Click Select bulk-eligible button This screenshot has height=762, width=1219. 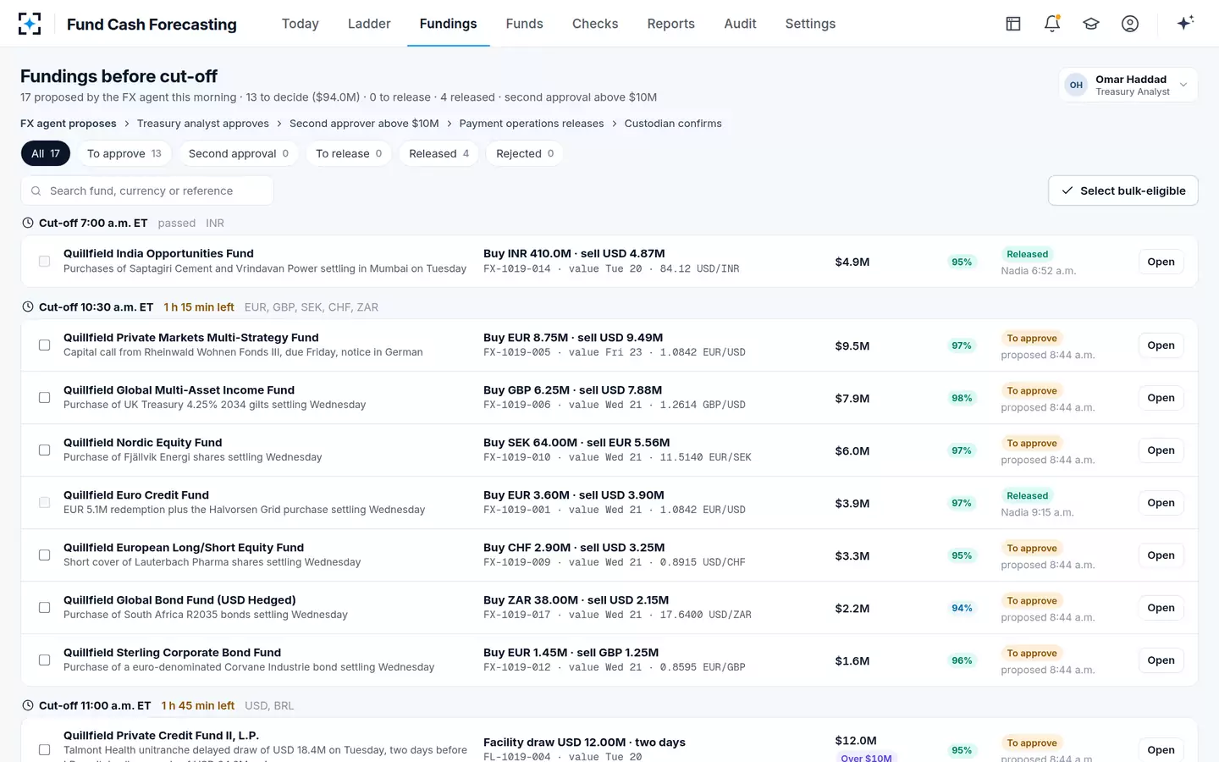click(x=1123, y=190)
